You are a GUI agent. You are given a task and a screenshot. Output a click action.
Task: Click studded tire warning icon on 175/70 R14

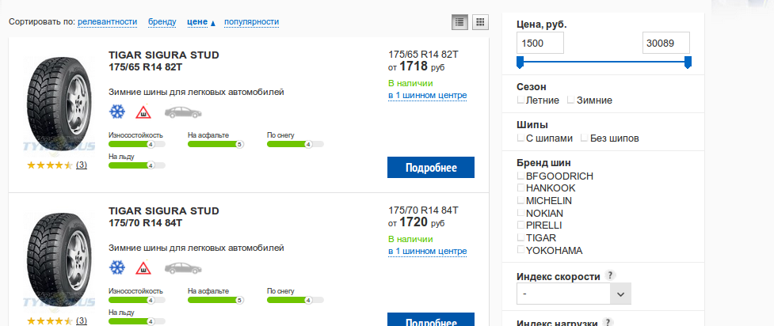point(143,268)
